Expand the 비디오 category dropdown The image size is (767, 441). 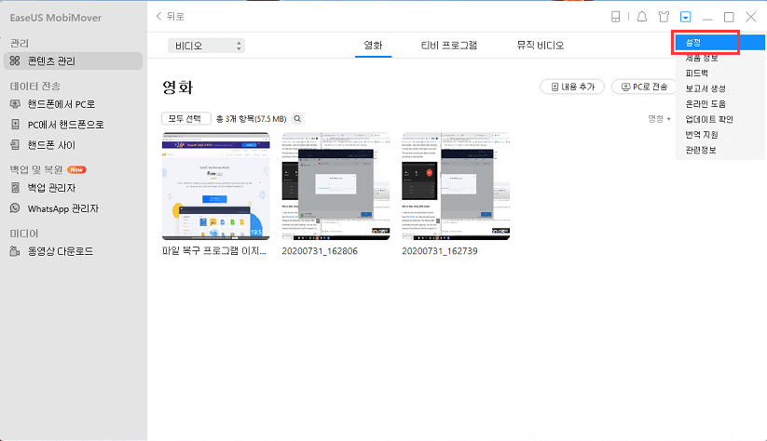[206, 46]
